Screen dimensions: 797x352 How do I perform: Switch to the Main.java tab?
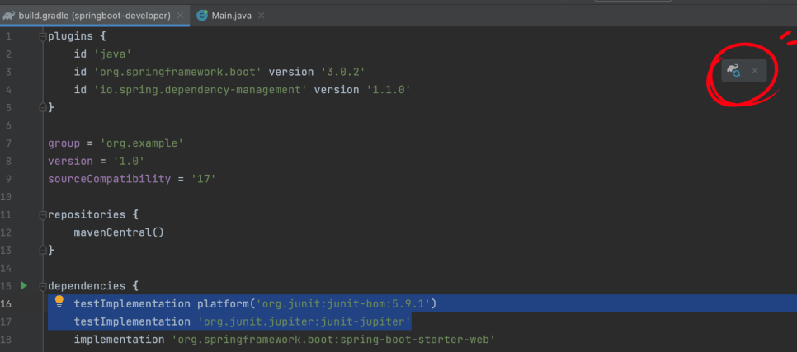[231, 16]
